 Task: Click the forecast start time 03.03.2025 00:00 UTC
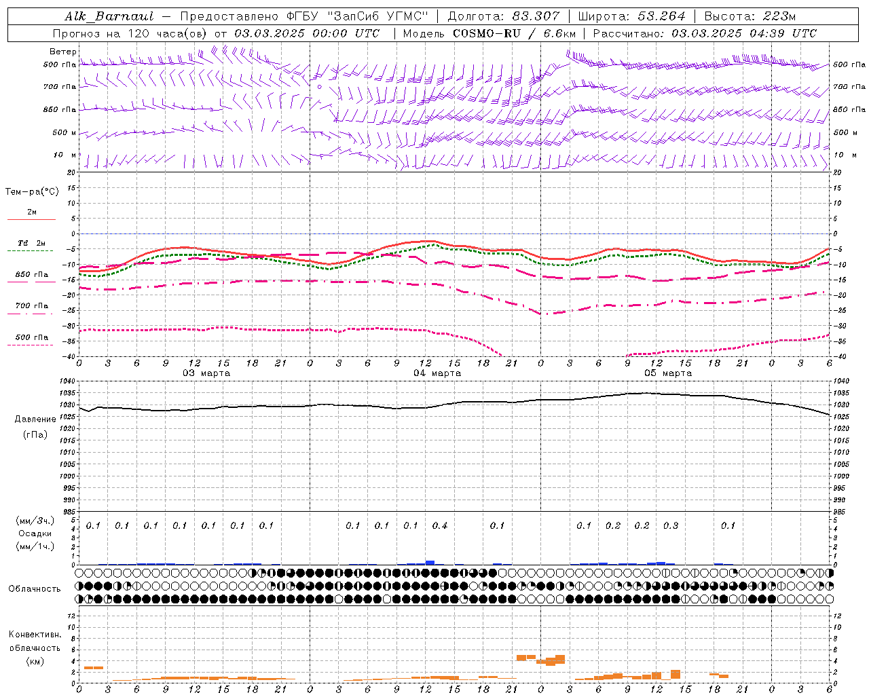tap(307, 33)
